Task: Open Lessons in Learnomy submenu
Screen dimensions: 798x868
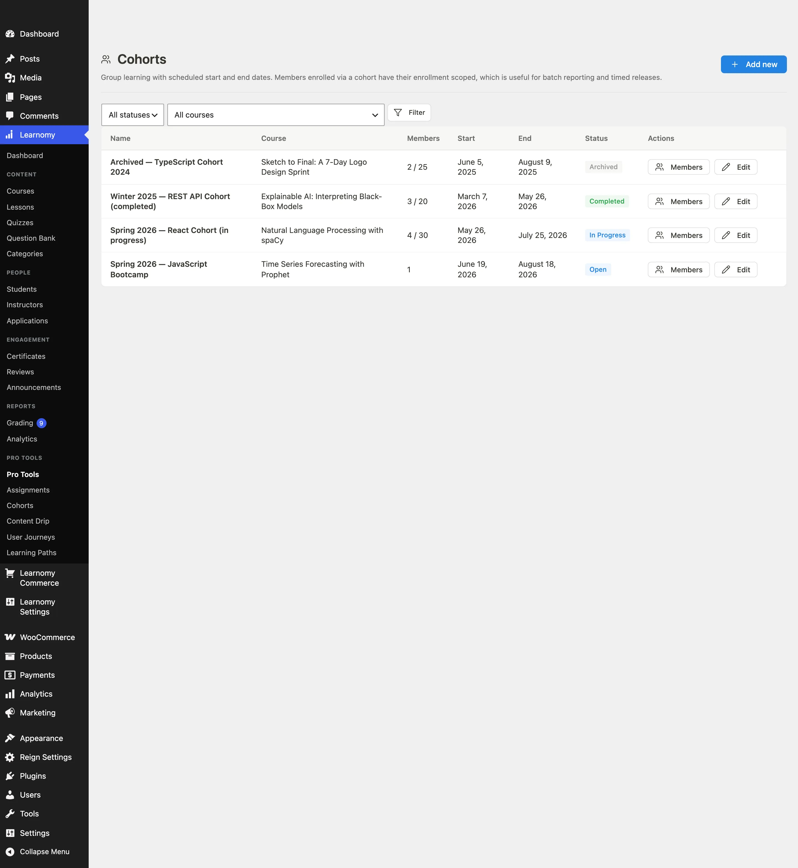Action: 20,207
